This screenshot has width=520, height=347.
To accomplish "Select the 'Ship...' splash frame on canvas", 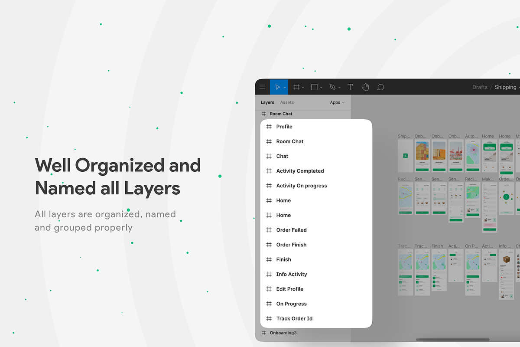I will tap(405, 156).
